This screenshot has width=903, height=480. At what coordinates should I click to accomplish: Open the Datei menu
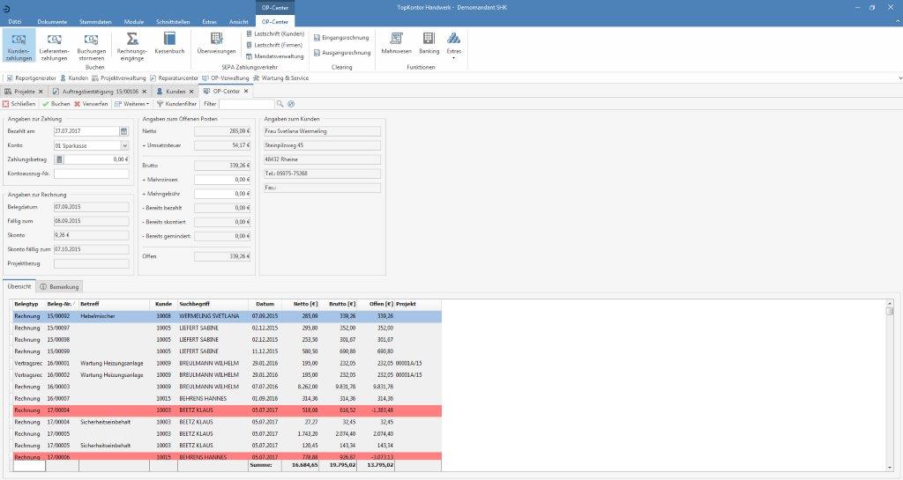pyautogui.click(x=15, y=22)
